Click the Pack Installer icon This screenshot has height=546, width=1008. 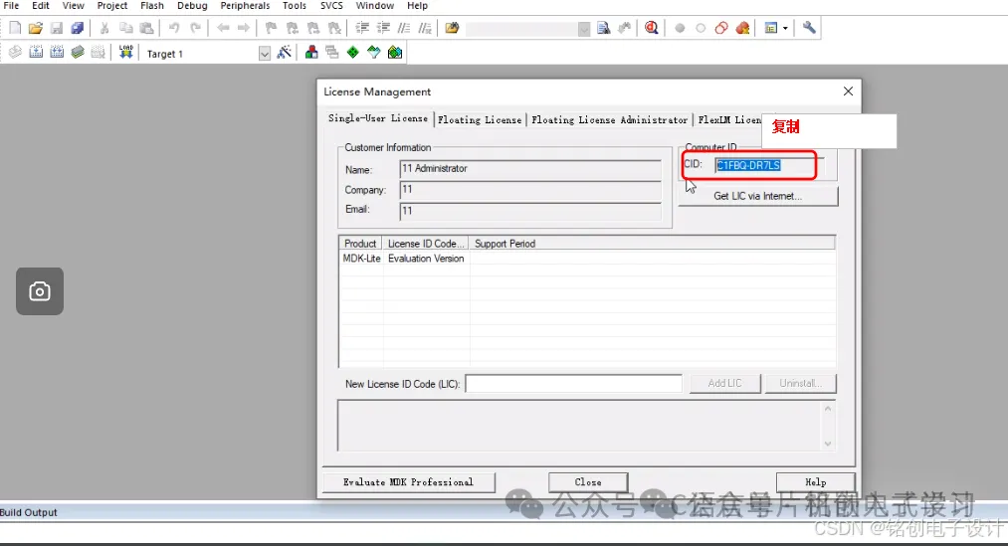(395, 52)
